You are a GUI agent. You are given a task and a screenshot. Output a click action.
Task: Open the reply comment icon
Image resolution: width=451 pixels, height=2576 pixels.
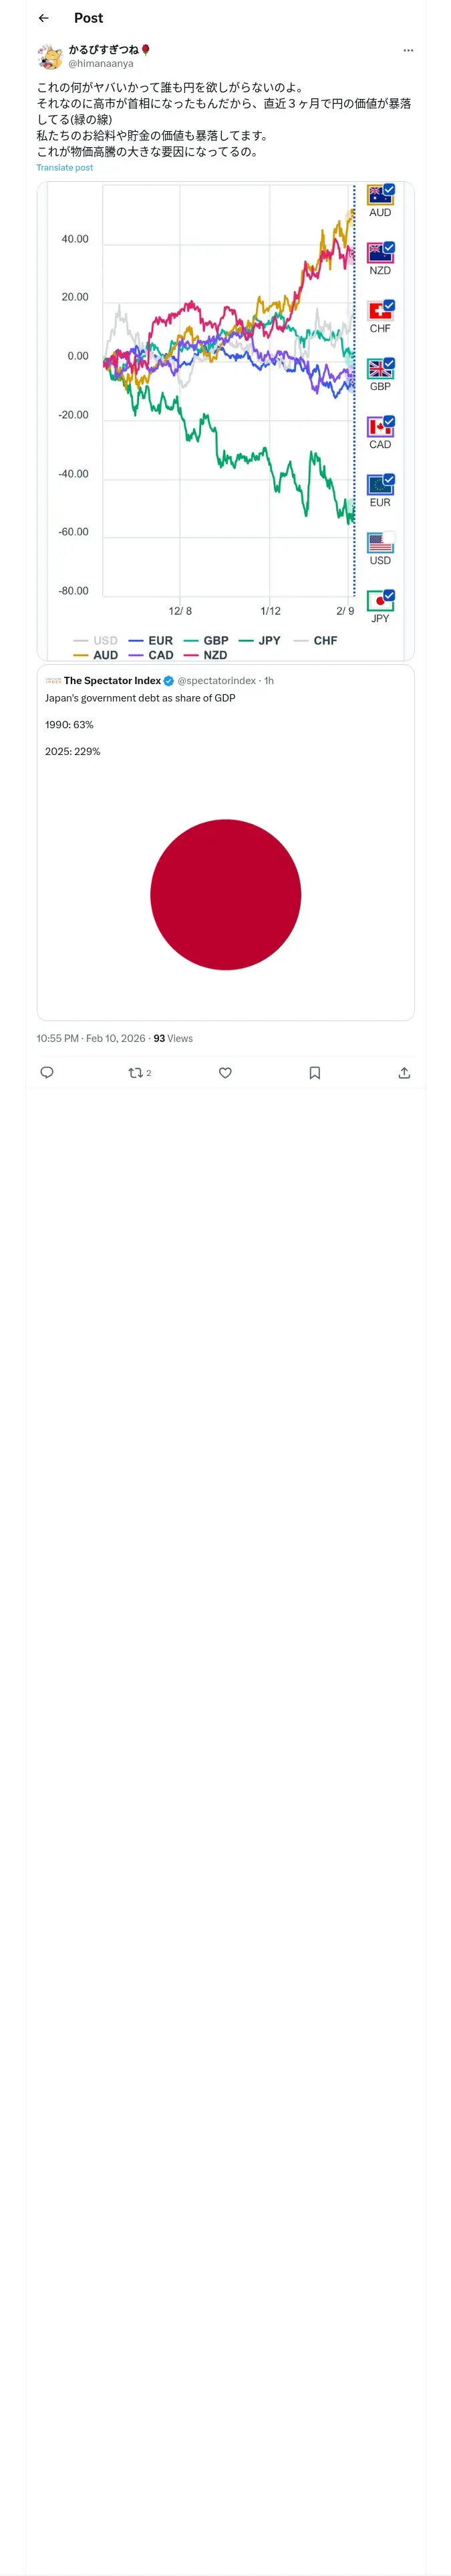[x=47, y=1072]
